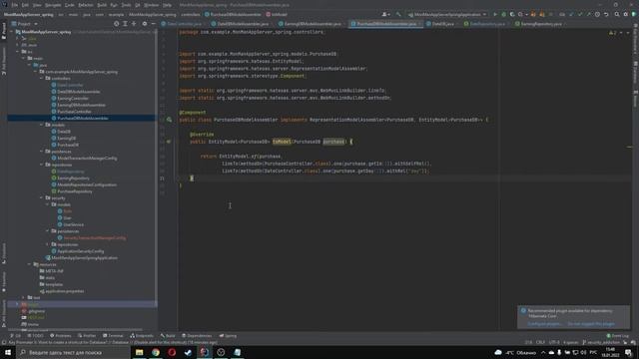Image resolution: width=639 pixels, height=359 pixels.
Task: Open the run configuration dropdown
Action: tap(447, 14)
